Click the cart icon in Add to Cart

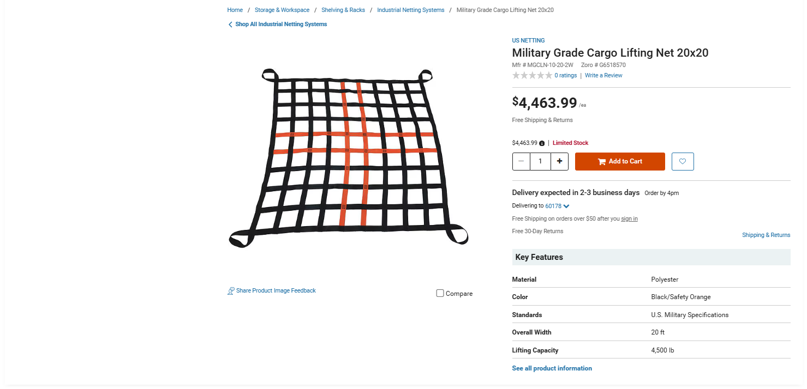(602, 161)
